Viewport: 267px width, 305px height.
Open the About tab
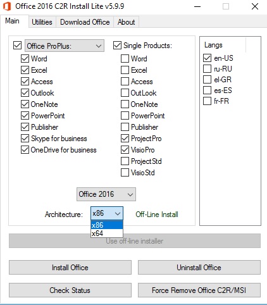[126, 22]
